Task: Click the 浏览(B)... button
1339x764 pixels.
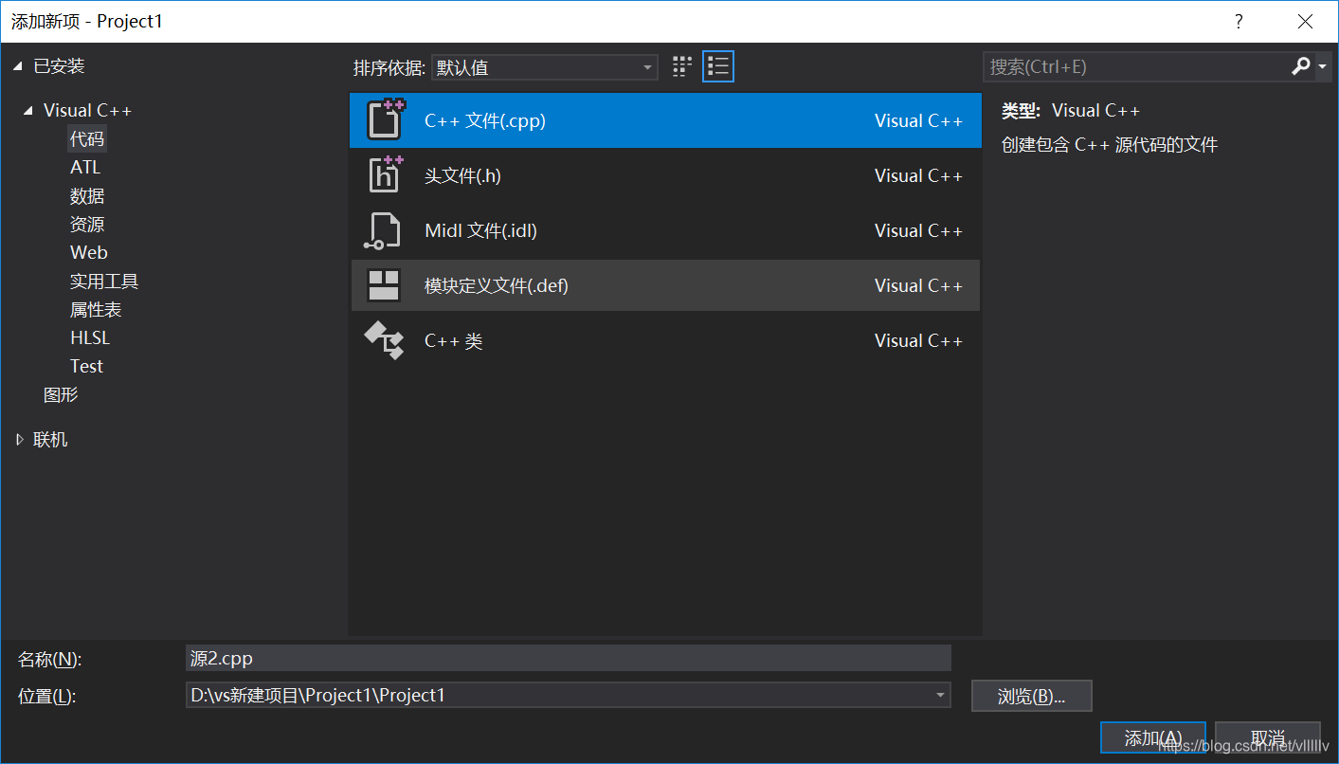Action: (x=1032, y=696)
